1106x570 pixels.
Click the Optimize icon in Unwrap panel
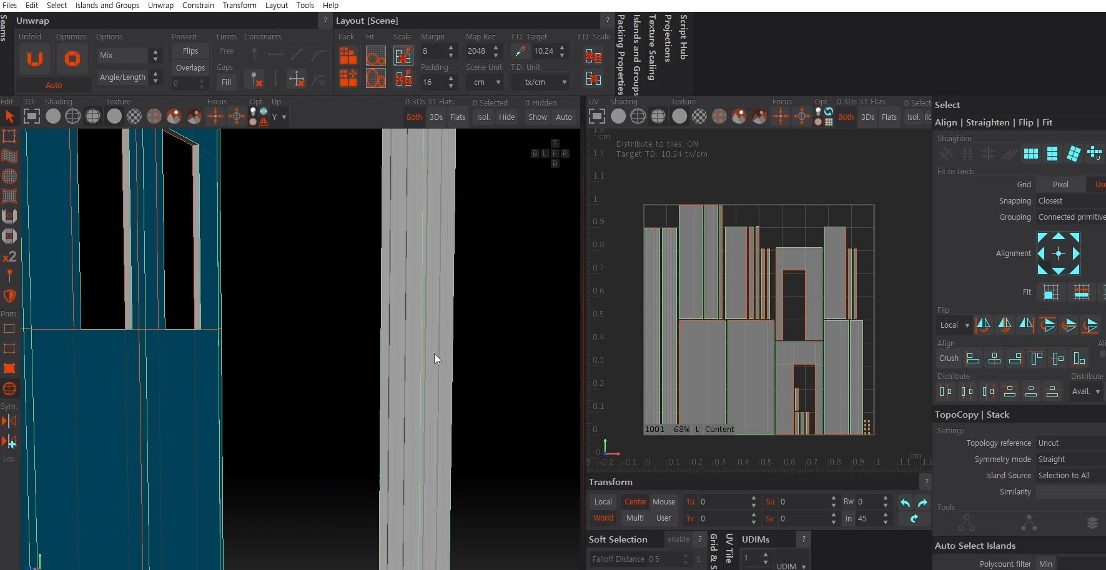[72, 59]
